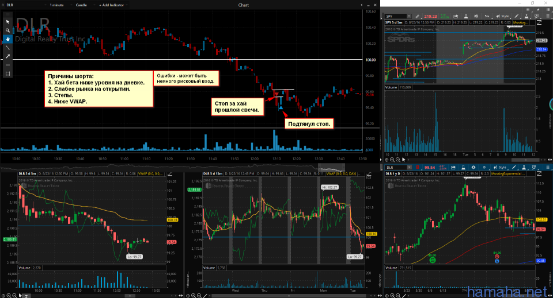Viewport: 553px width, 298px height.
Task: Open the Style menu in SPY chart
Action: (x=502, y=16)
